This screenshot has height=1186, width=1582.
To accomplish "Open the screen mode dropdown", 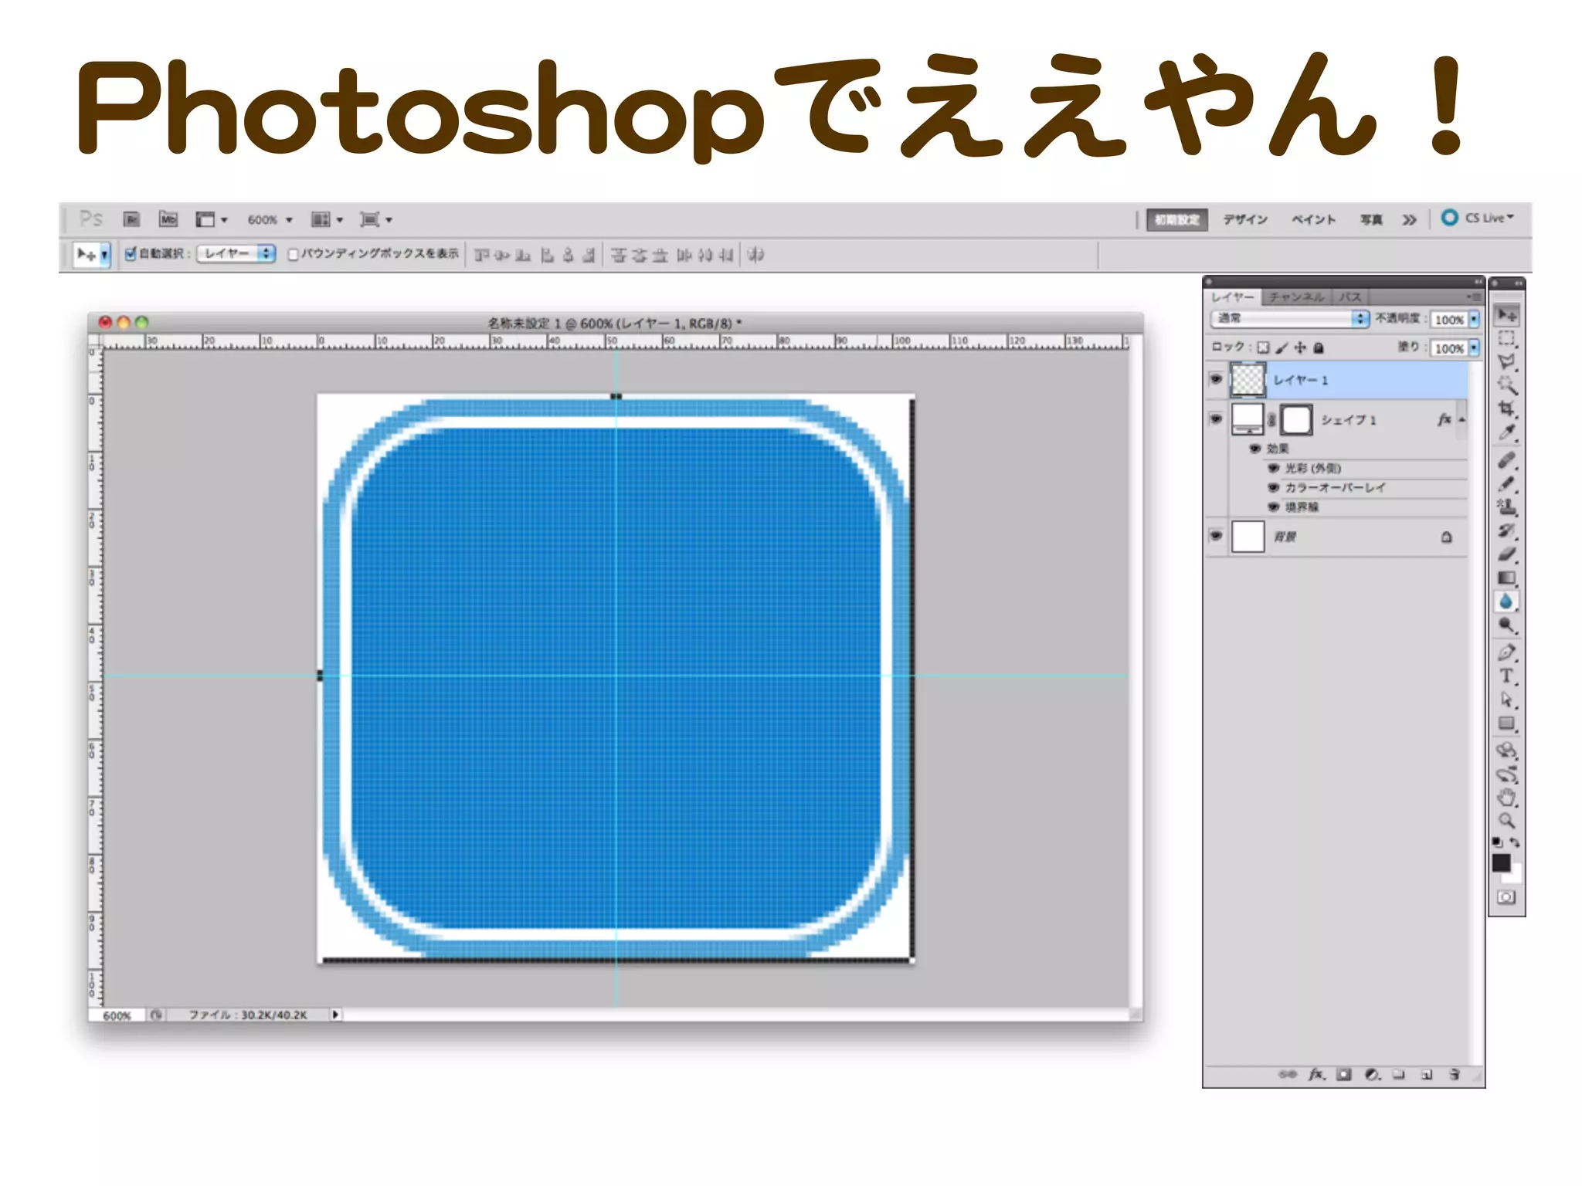I will tap(375, 220).
